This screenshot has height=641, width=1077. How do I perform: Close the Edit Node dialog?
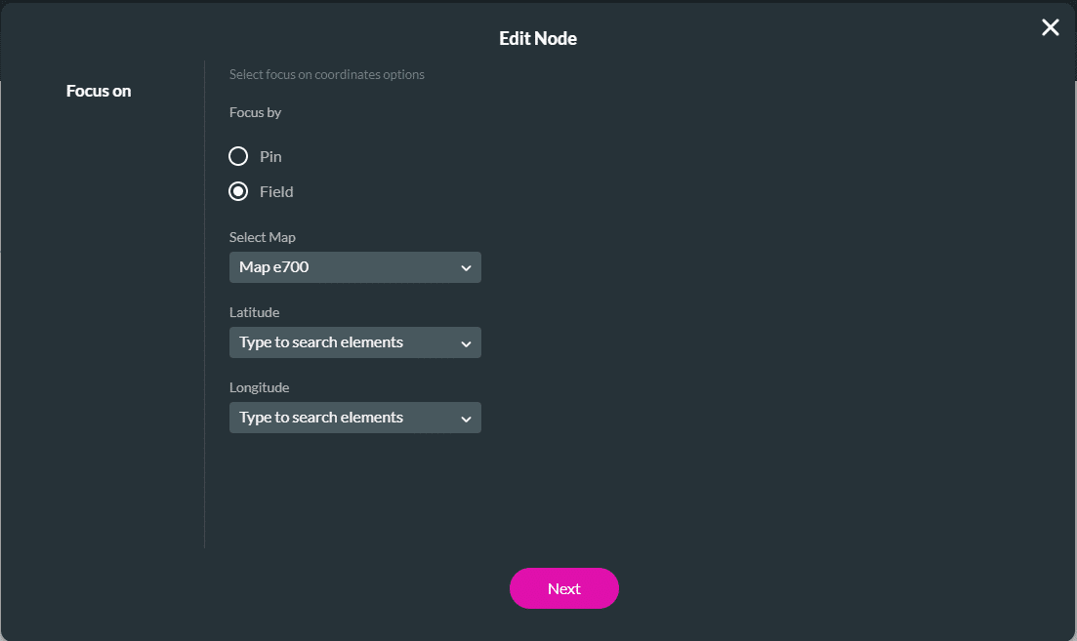(x=1050, y=27)
